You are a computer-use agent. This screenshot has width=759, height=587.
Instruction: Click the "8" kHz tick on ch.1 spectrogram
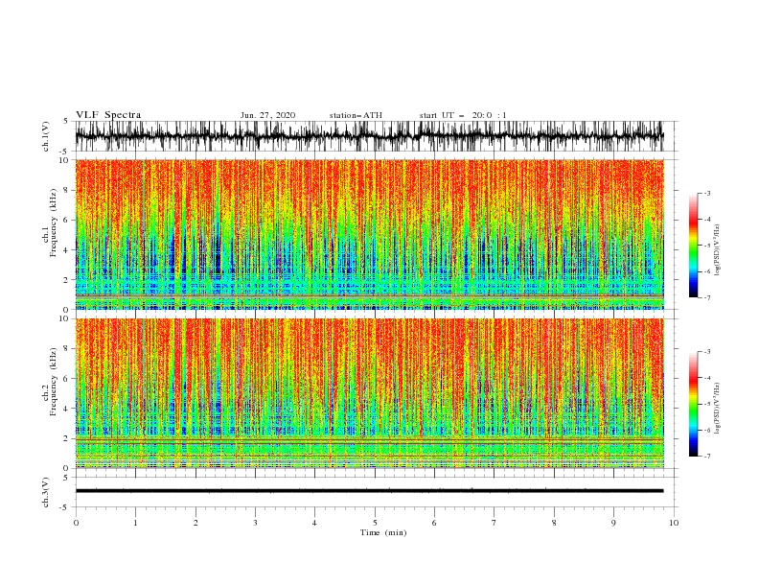67,190
